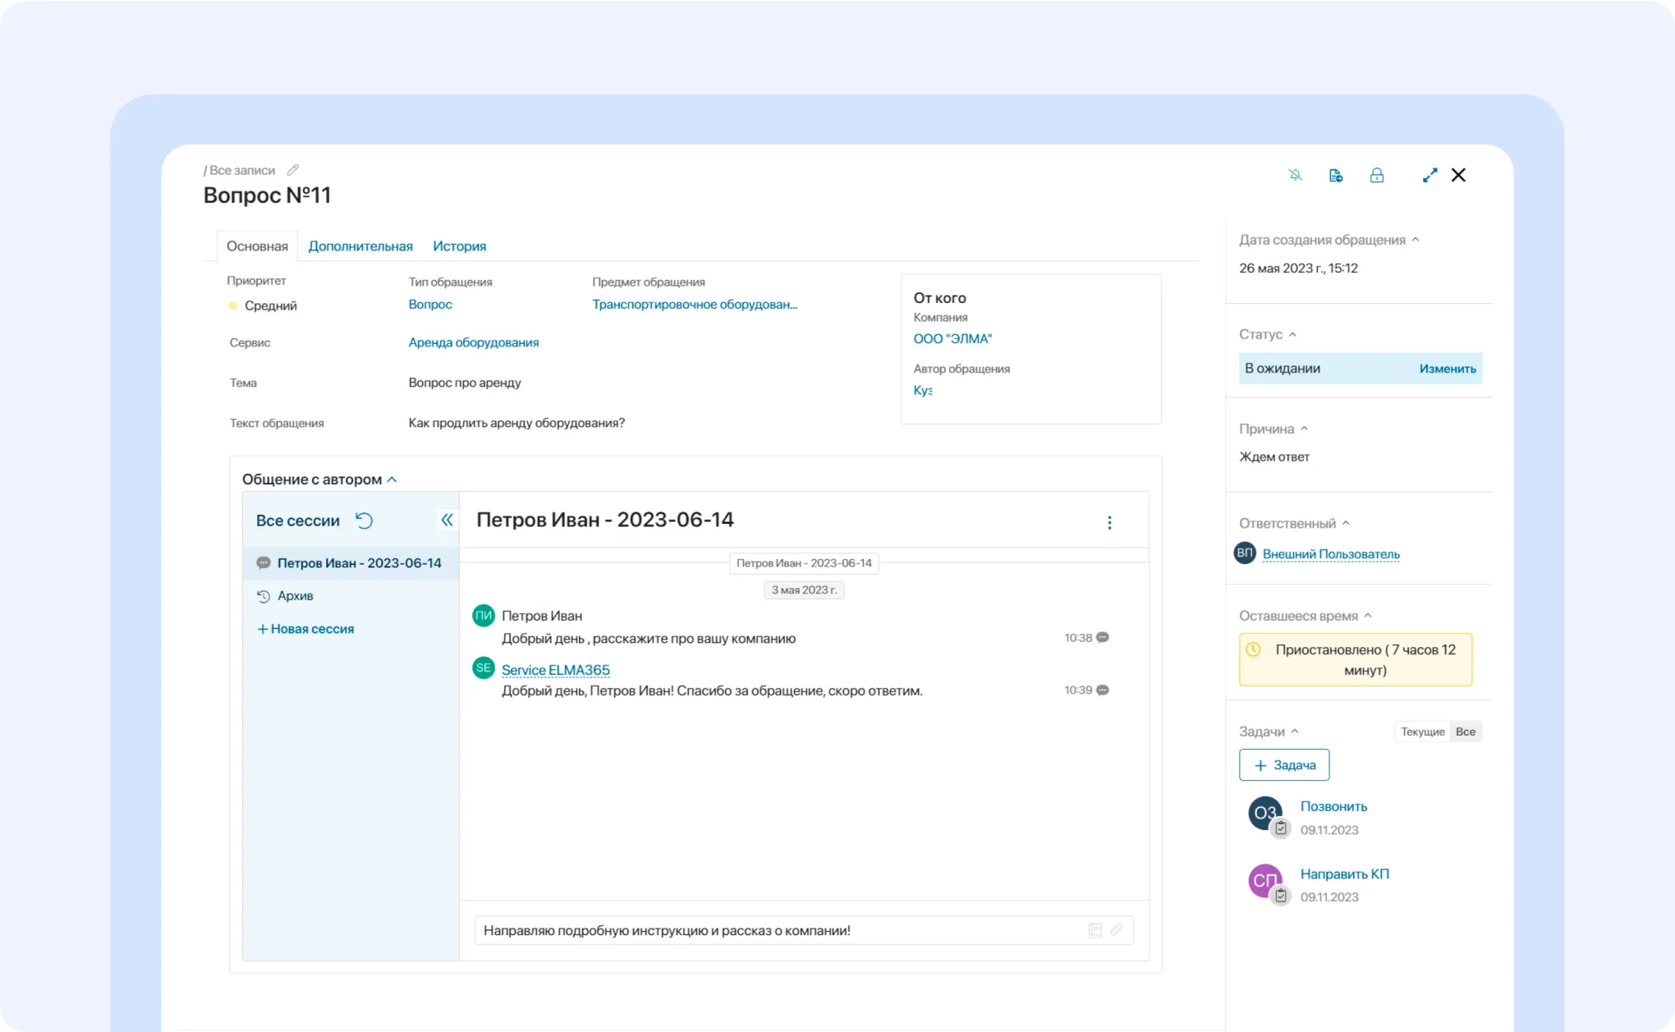The image size is (1675, 1032).
Task: Collapse the Общение с автором panel
Action: point(392,479)
